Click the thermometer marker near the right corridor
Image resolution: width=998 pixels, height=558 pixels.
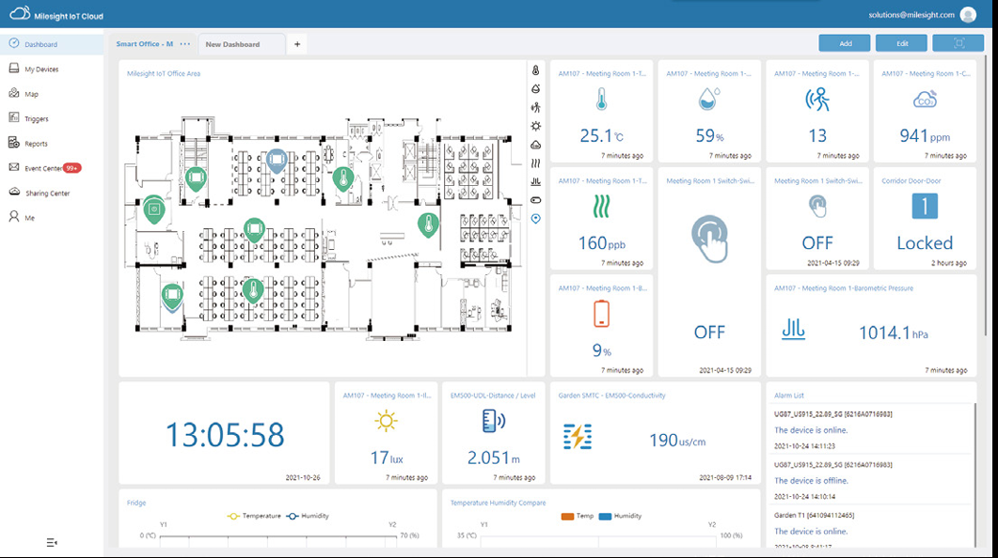(x=428, y=225)
